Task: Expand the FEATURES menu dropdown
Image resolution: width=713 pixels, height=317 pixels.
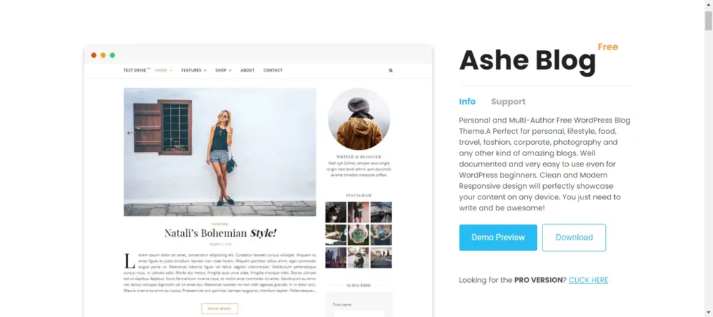Action: pos(194,70)
